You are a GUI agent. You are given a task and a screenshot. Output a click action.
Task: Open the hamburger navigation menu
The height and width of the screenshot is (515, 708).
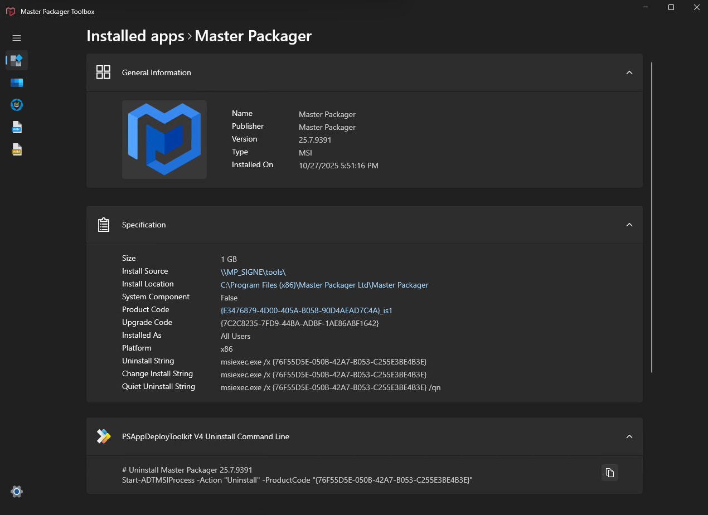click(x=16, y=38)
